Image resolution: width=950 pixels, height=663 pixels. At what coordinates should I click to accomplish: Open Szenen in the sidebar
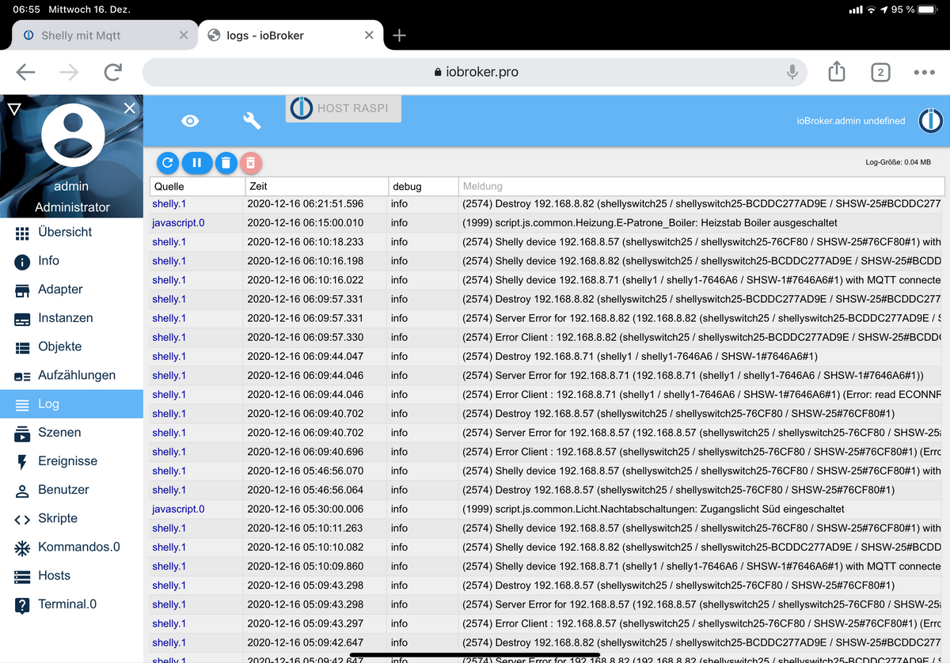(x=71, y=432)
